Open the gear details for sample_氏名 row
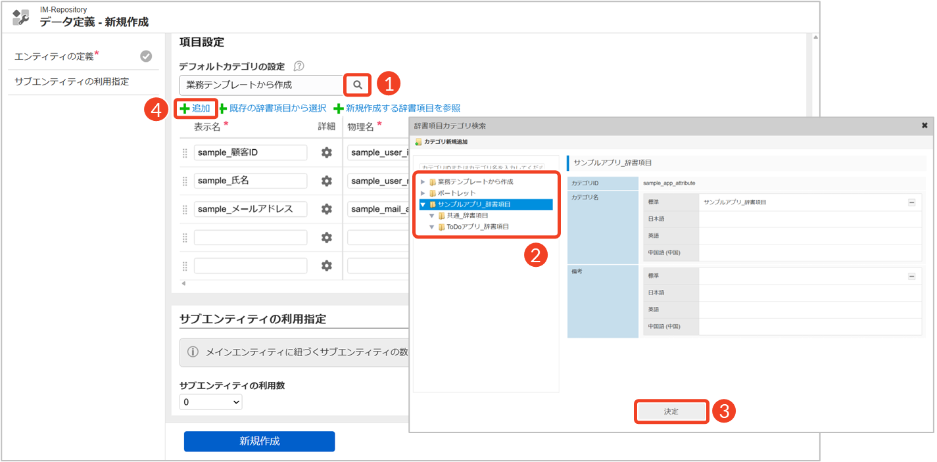 (326, 181)
